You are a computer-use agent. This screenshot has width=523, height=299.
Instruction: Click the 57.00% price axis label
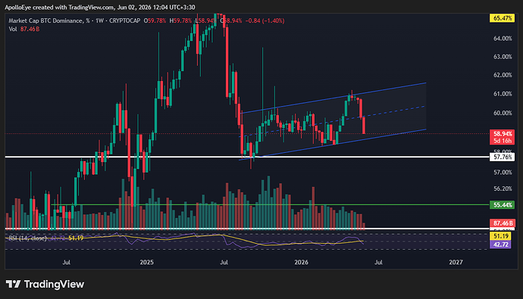click(503, 173)
